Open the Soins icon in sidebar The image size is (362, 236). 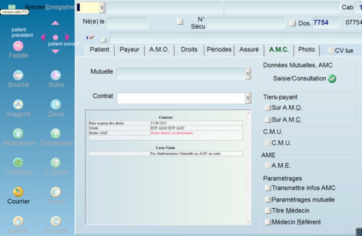[x=55, y=76]
